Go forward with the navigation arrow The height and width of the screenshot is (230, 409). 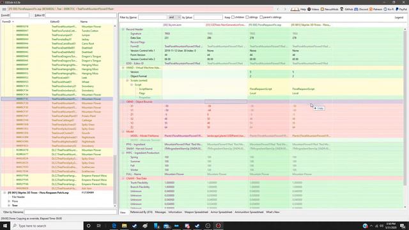(285, 9)
